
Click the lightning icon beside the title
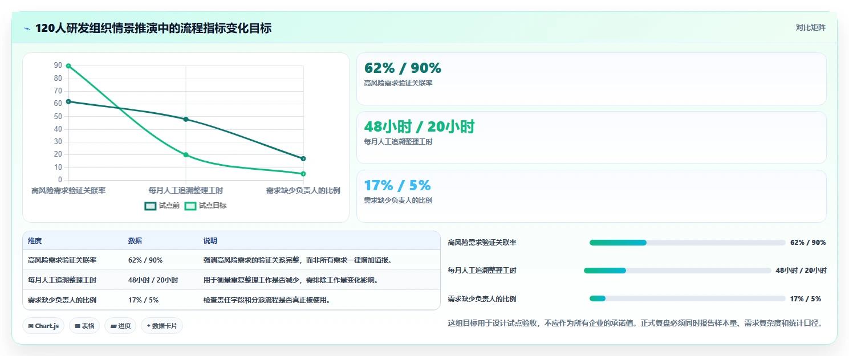tap(27, 28)
